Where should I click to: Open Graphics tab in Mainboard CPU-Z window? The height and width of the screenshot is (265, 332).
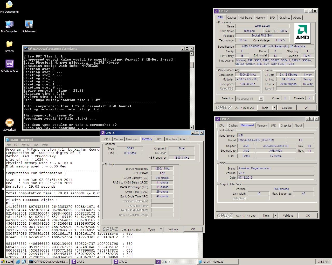point(286,126)
